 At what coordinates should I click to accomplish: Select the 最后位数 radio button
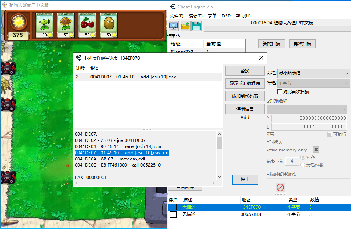(303, 165)
